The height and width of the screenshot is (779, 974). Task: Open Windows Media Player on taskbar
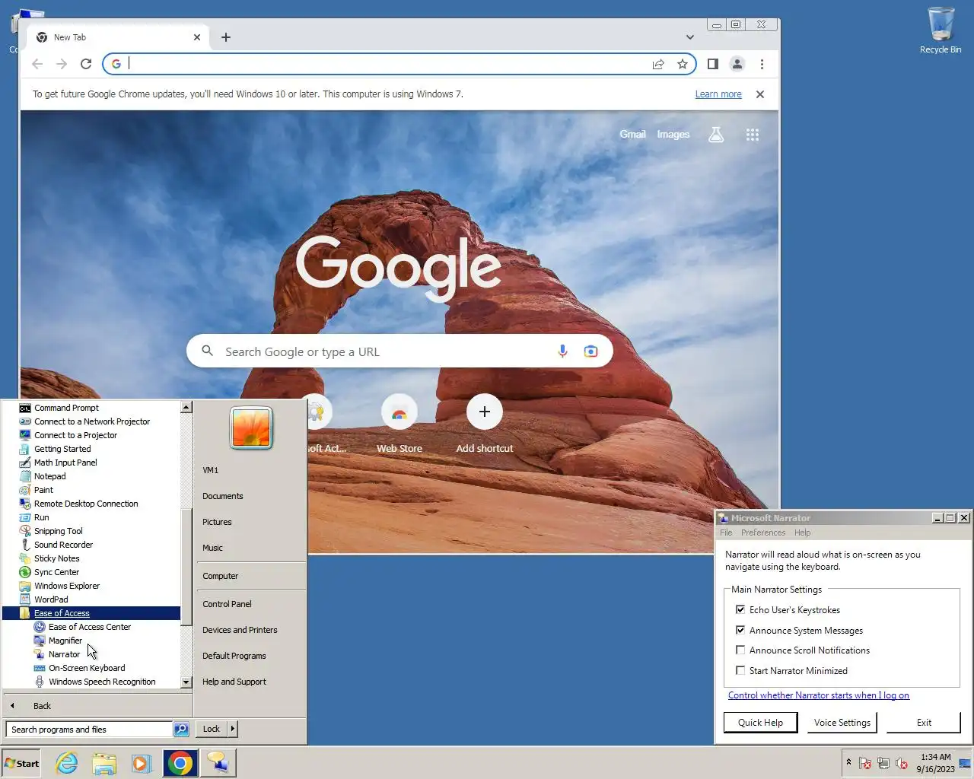[x=141, y=763]
